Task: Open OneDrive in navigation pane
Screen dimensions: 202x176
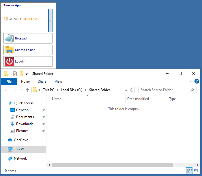Action: [21, 140]
